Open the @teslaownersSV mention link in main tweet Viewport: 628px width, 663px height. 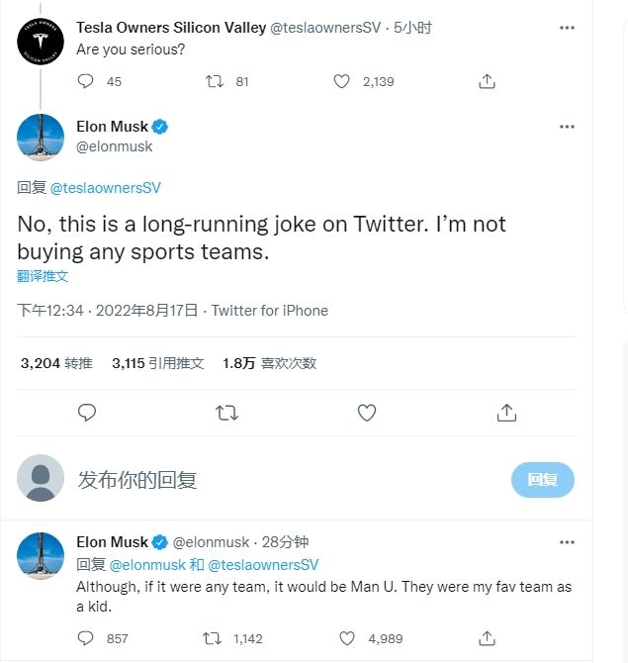[105, 187]
